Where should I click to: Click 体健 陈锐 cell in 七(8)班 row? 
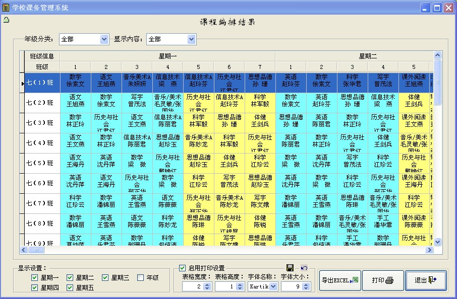point(260,223)
